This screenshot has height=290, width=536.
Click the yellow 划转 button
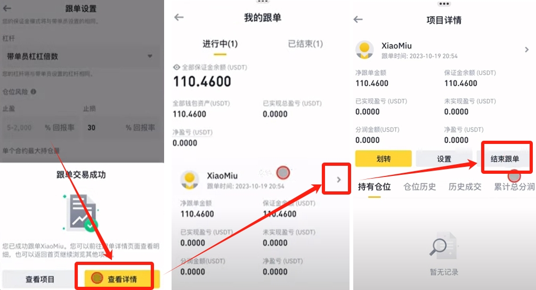(383, 159)
